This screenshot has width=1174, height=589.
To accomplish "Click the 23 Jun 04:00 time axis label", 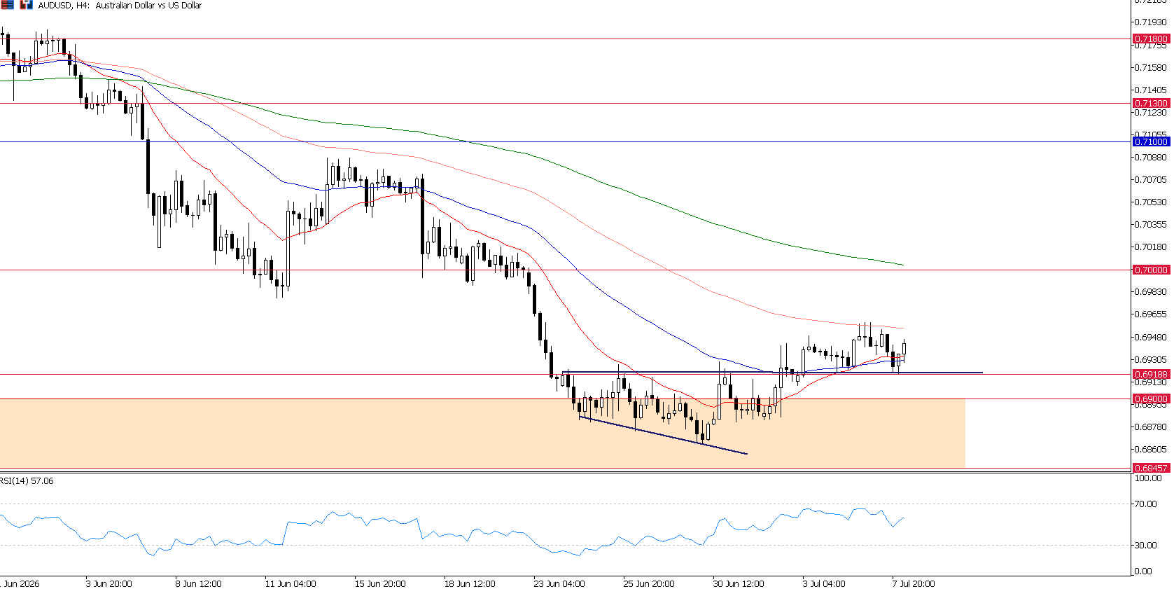I will 559,583.
